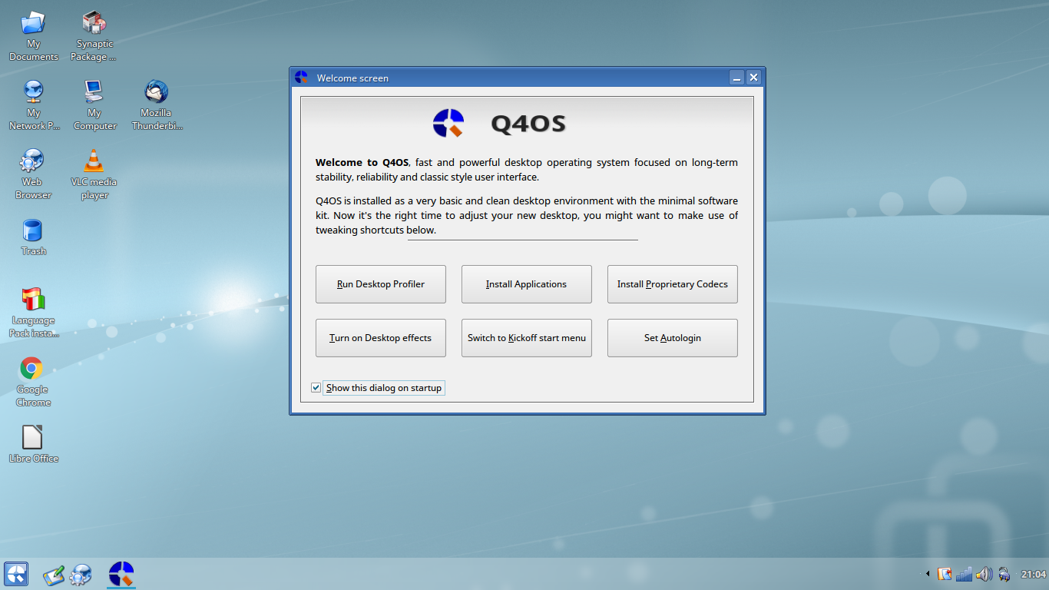Select the Mozilla Thunderbird desktop icon
The height and width of the screenshot is (590, 1049).
156,105
